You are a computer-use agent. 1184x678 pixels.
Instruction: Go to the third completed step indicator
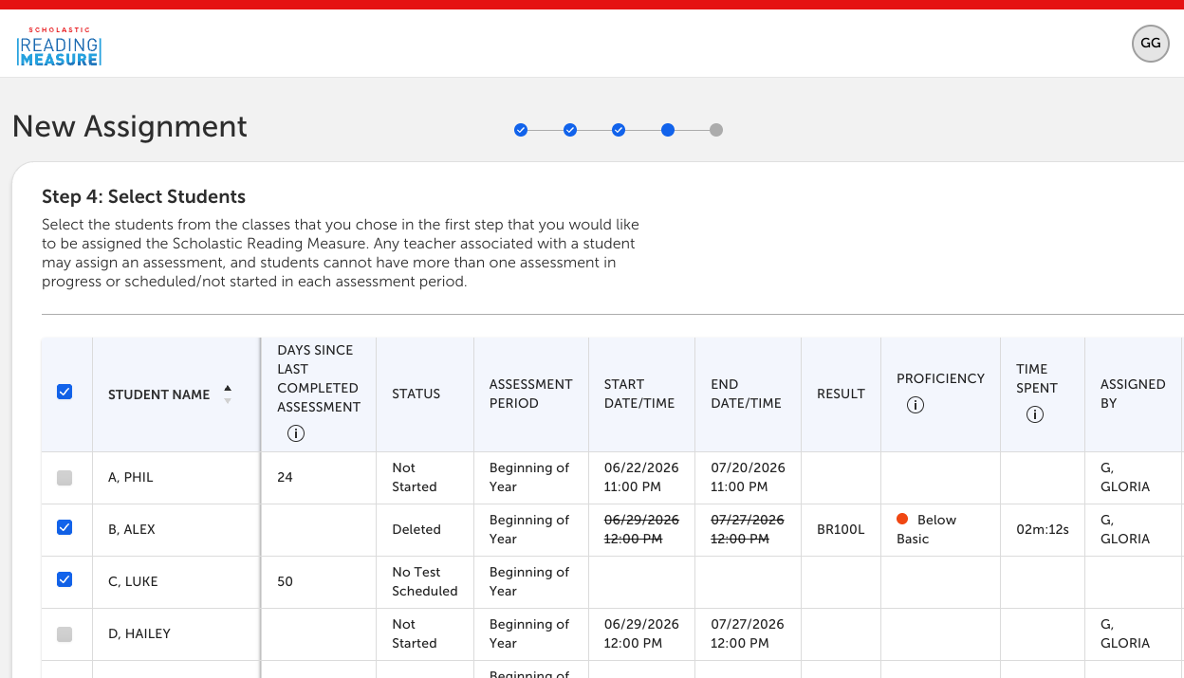pyautogui.click(x=619, y=130)
